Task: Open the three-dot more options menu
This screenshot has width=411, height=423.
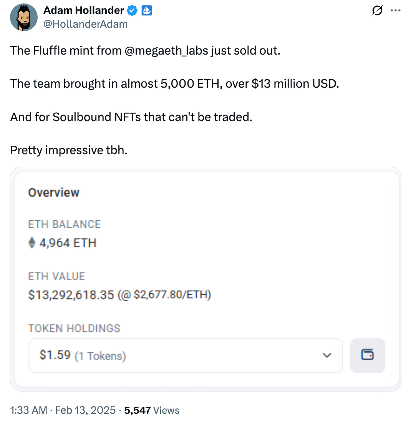Action: 395,11
